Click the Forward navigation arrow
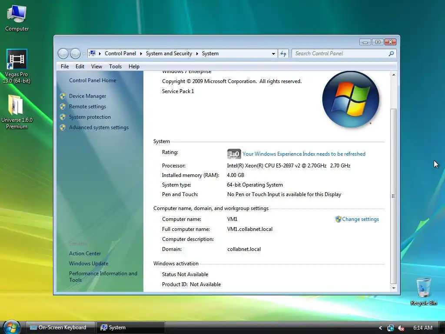 (75, 53)
